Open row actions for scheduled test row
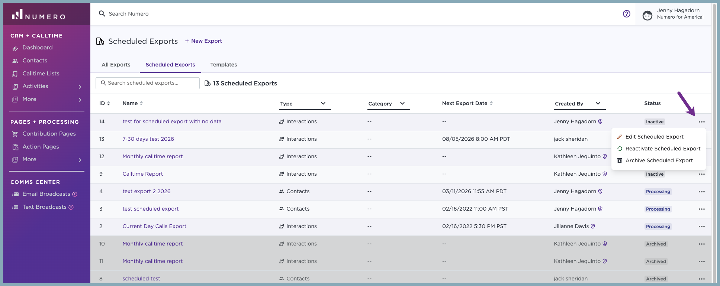The image size is (720, 286). click(702, 279)
